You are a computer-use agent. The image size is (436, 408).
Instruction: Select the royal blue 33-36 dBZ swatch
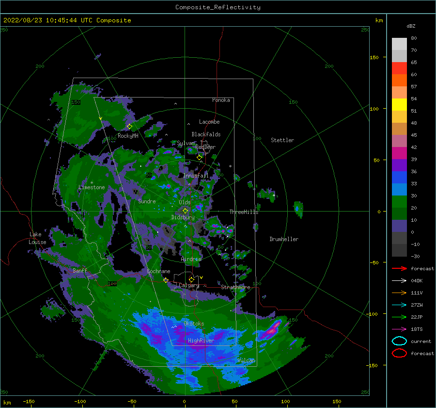tap(399, 177)
